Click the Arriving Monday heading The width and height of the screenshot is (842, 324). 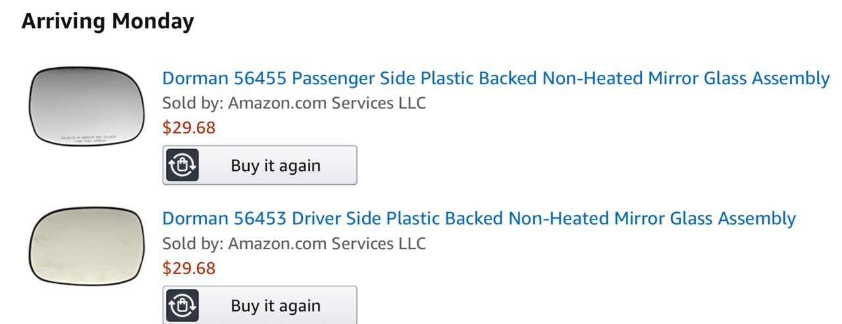[108, 22]
